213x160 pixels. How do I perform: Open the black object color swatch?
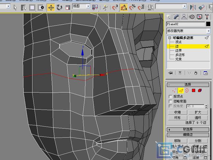click(208, 24)
